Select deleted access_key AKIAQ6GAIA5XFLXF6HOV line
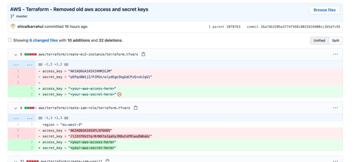This screenshot has width=355, height=162. coord(175,130)
